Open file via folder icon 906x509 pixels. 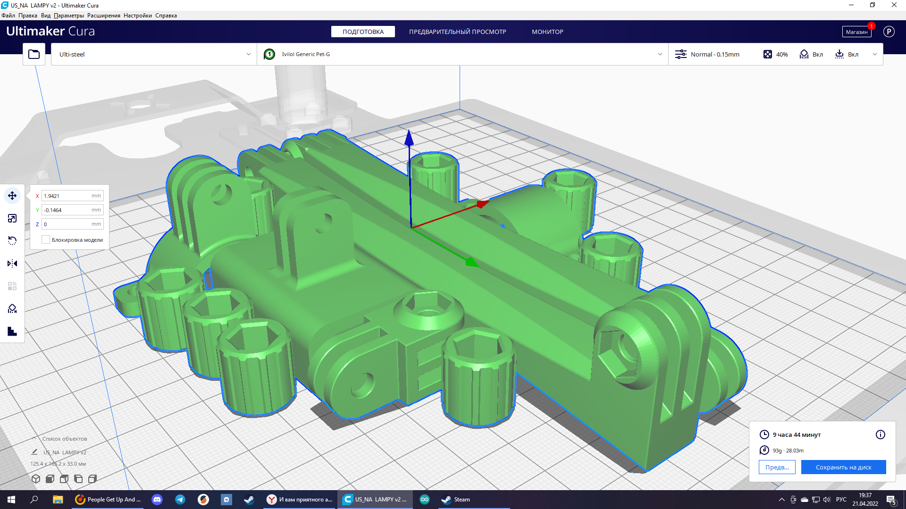(x=34, y=54)
